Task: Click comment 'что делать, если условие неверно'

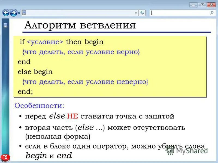Action: click(85, 82)
